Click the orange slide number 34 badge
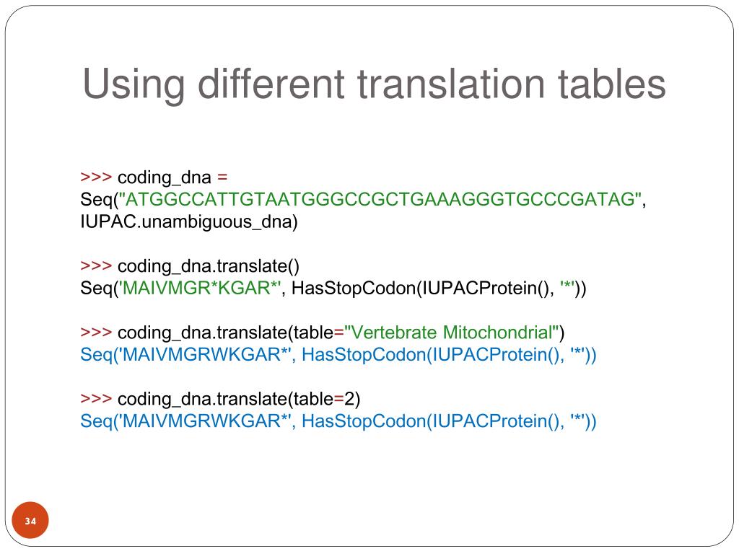The height and width of the screenshot is (554, 739). point(30,521)
